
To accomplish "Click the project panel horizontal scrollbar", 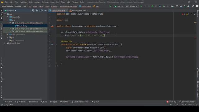I will click(x=22, y=99).
